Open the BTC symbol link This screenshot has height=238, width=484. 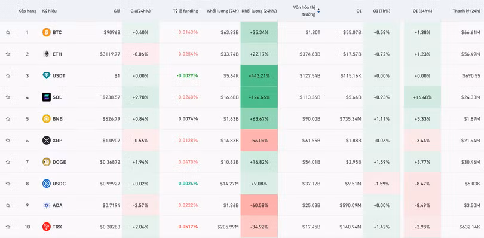point(57,32)
